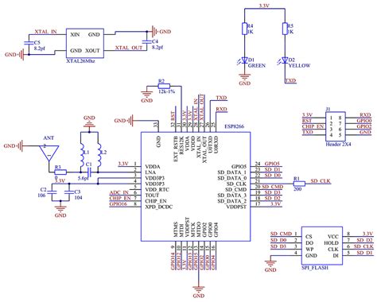Image resolution: width=377 pixels, height=302 pixels.
Task: Select the D1 GREEN LED symbol
Action: (x=243, y=61)
